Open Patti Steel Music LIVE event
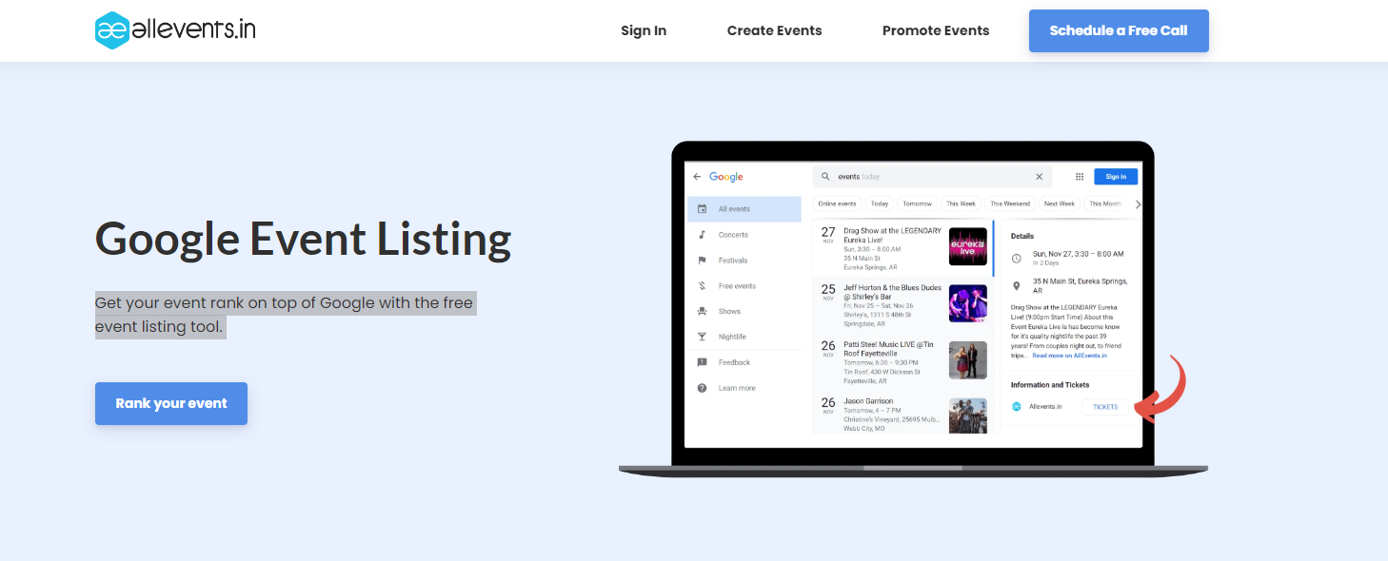The height and width of the screenshot is (561, 1388). (x=902, y=359)
